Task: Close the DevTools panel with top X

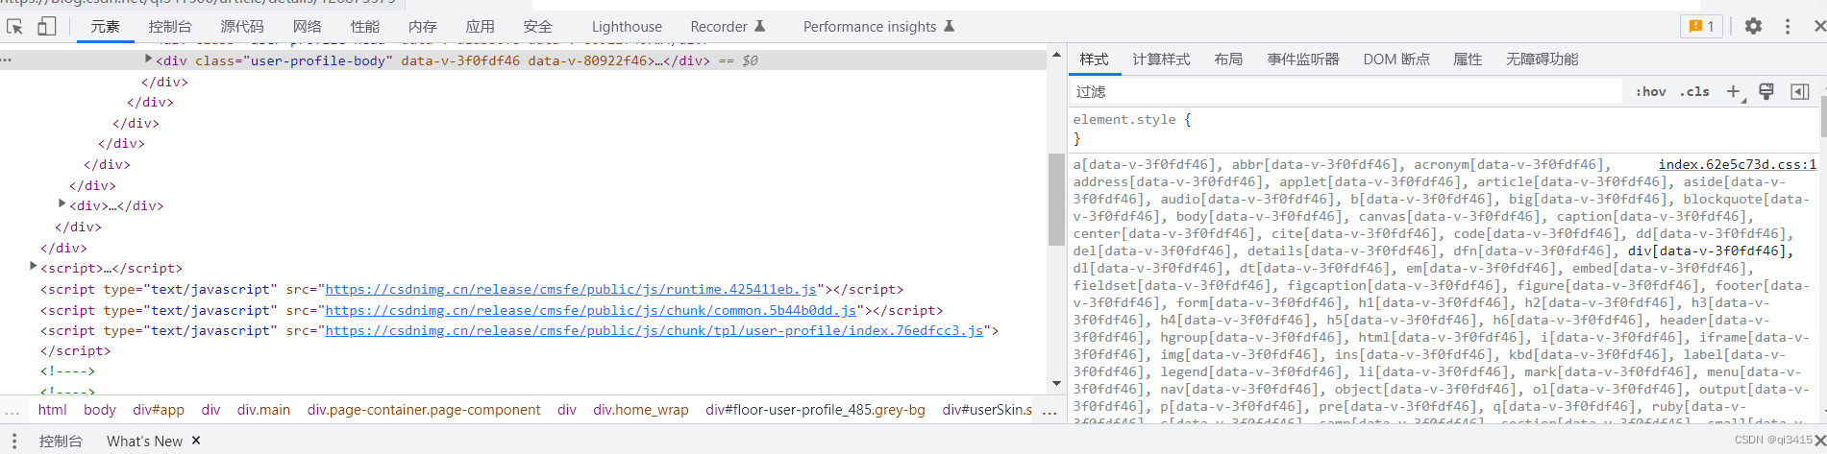Action: click(x=1819, y=27)
